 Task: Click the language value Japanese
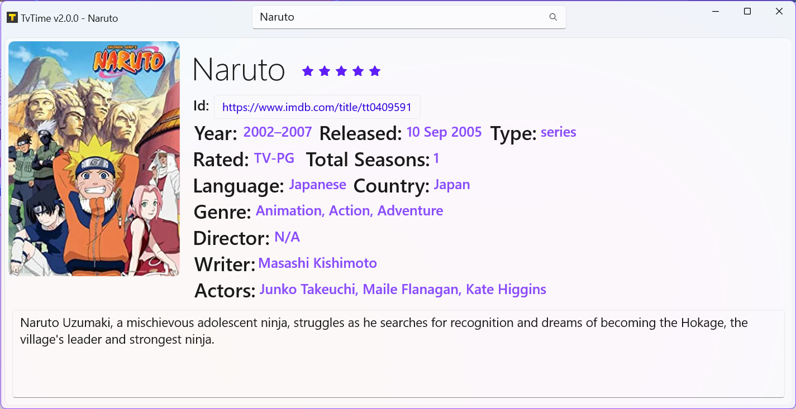(317, 185)
